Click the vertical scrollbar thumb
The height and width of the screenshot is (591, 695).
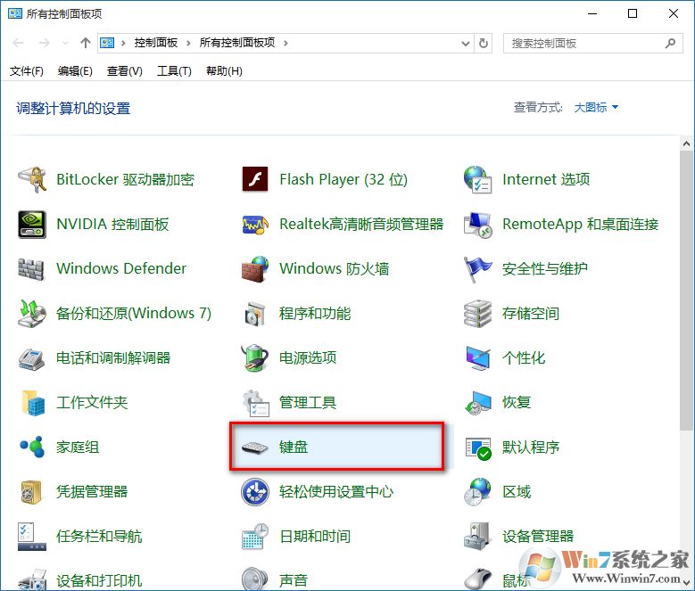click(686, 291)
